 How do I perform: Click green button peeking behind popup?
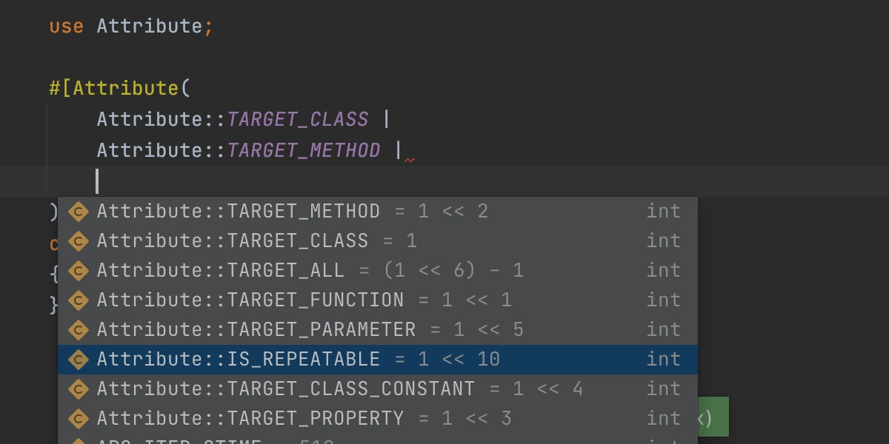pos(713,417)
